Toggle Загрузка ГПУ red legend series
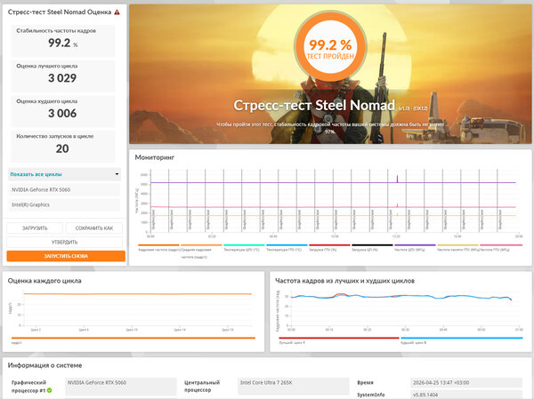534x399 pixels. click(x=329, y=247)
